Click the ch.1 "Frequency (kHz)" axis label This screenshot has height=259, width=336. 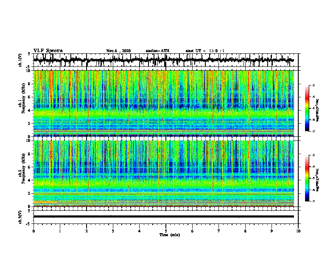pyautogui.click(x=23, y=98)
